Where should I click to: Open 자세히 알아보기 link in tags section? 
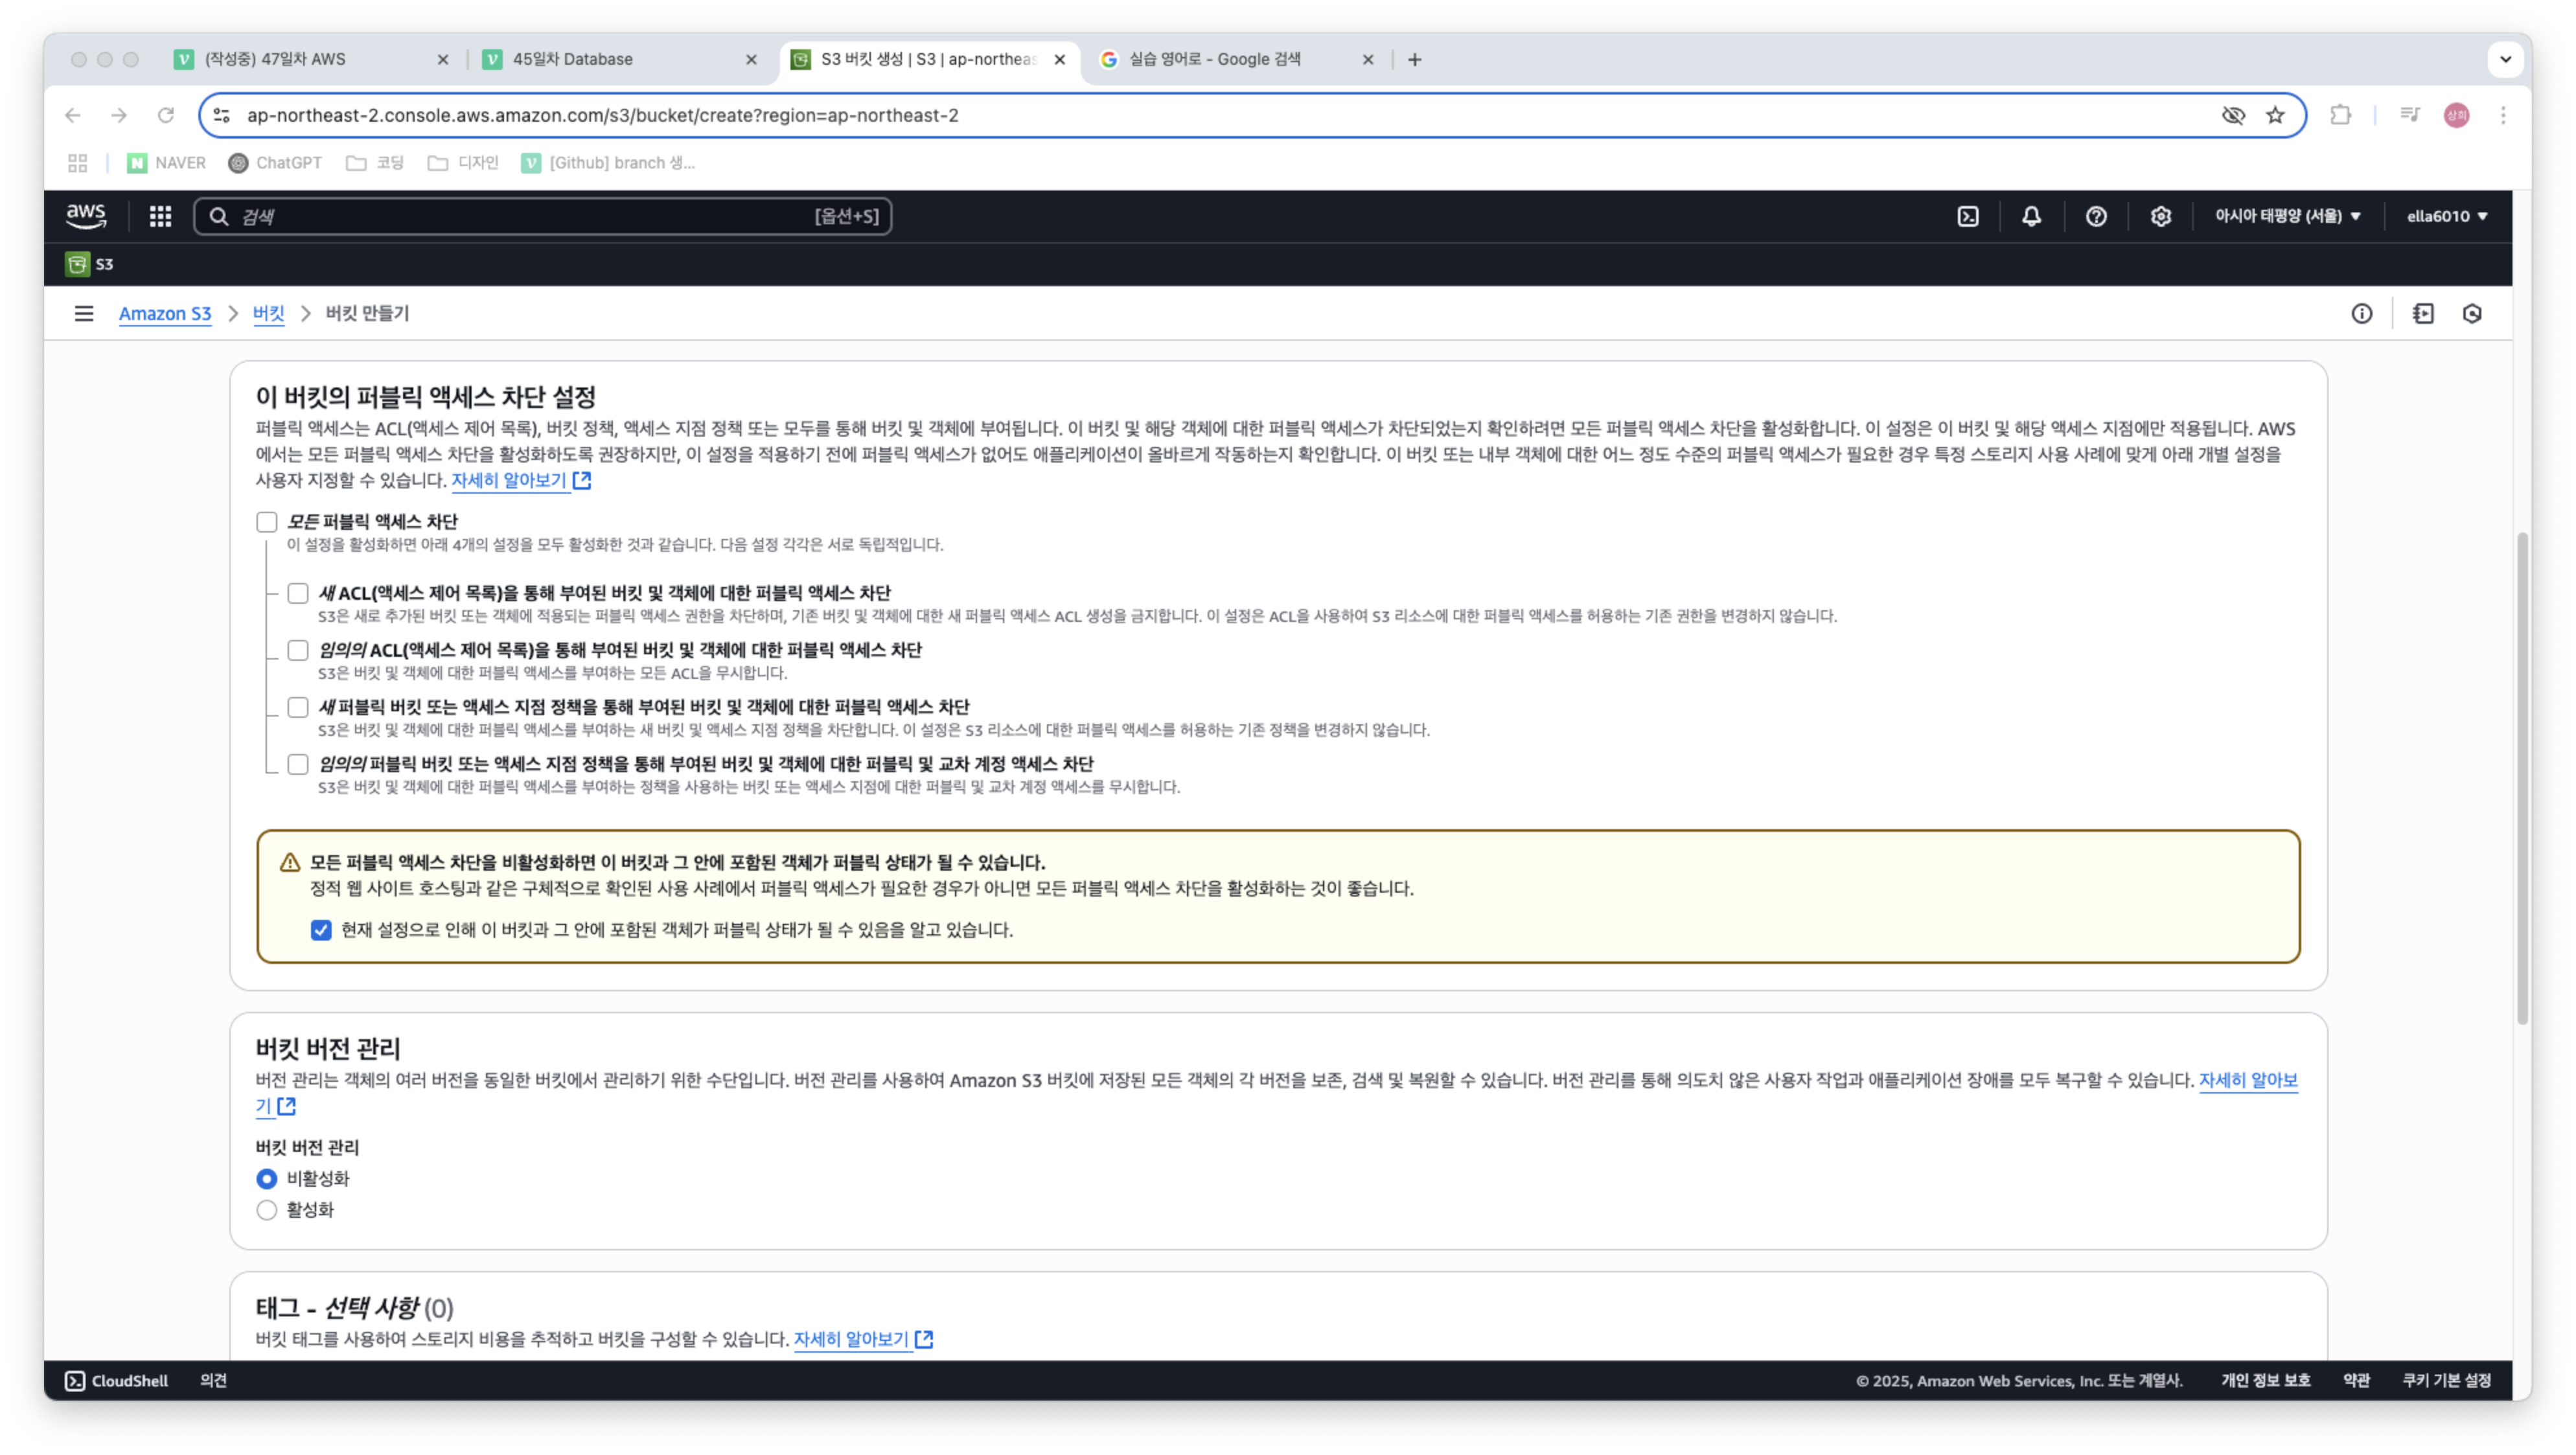click(863, 1340)
